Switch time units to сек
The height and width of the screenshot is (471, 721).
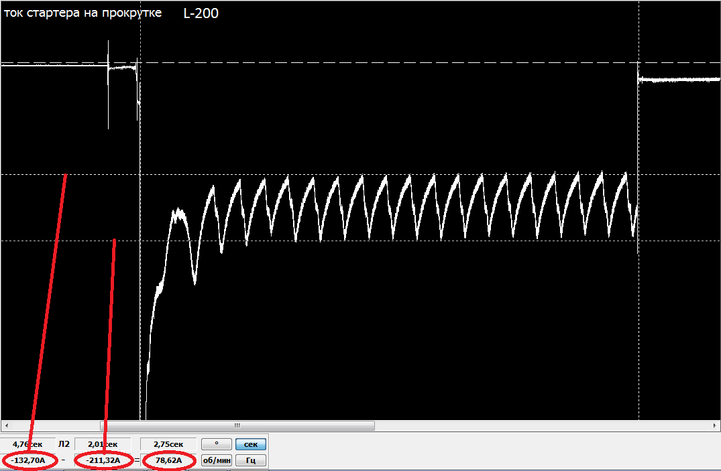point(251,444)
